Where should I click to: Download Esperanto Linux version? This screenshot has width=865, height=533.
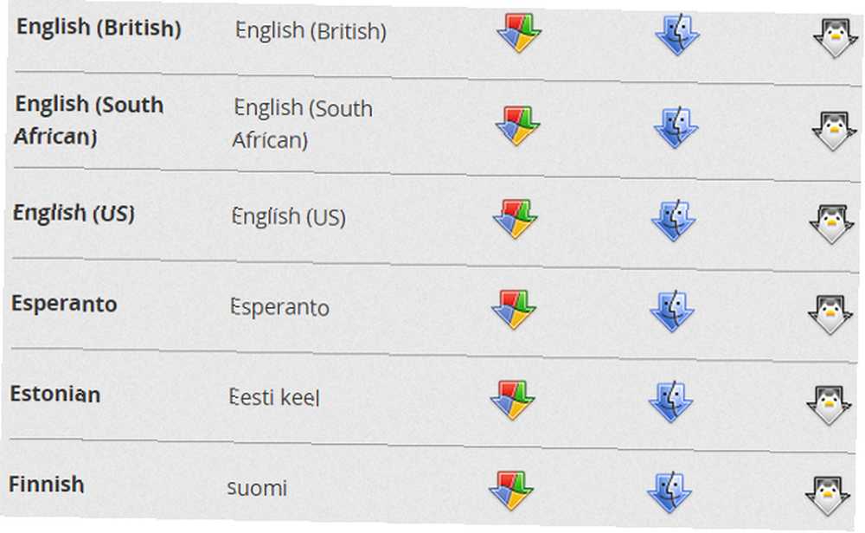[830, 314]
